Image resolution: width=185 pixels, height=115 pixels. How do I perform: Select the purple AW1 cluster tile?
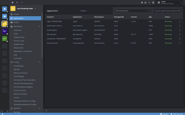5,31
